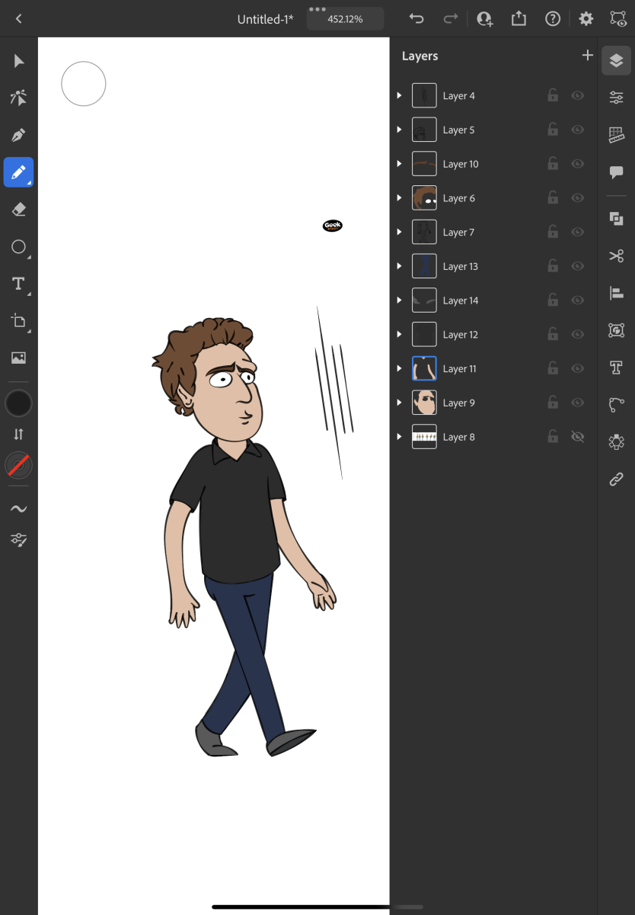Show the hidden Layer 8
Screen dimensions: 635x915
click(577, 437)
